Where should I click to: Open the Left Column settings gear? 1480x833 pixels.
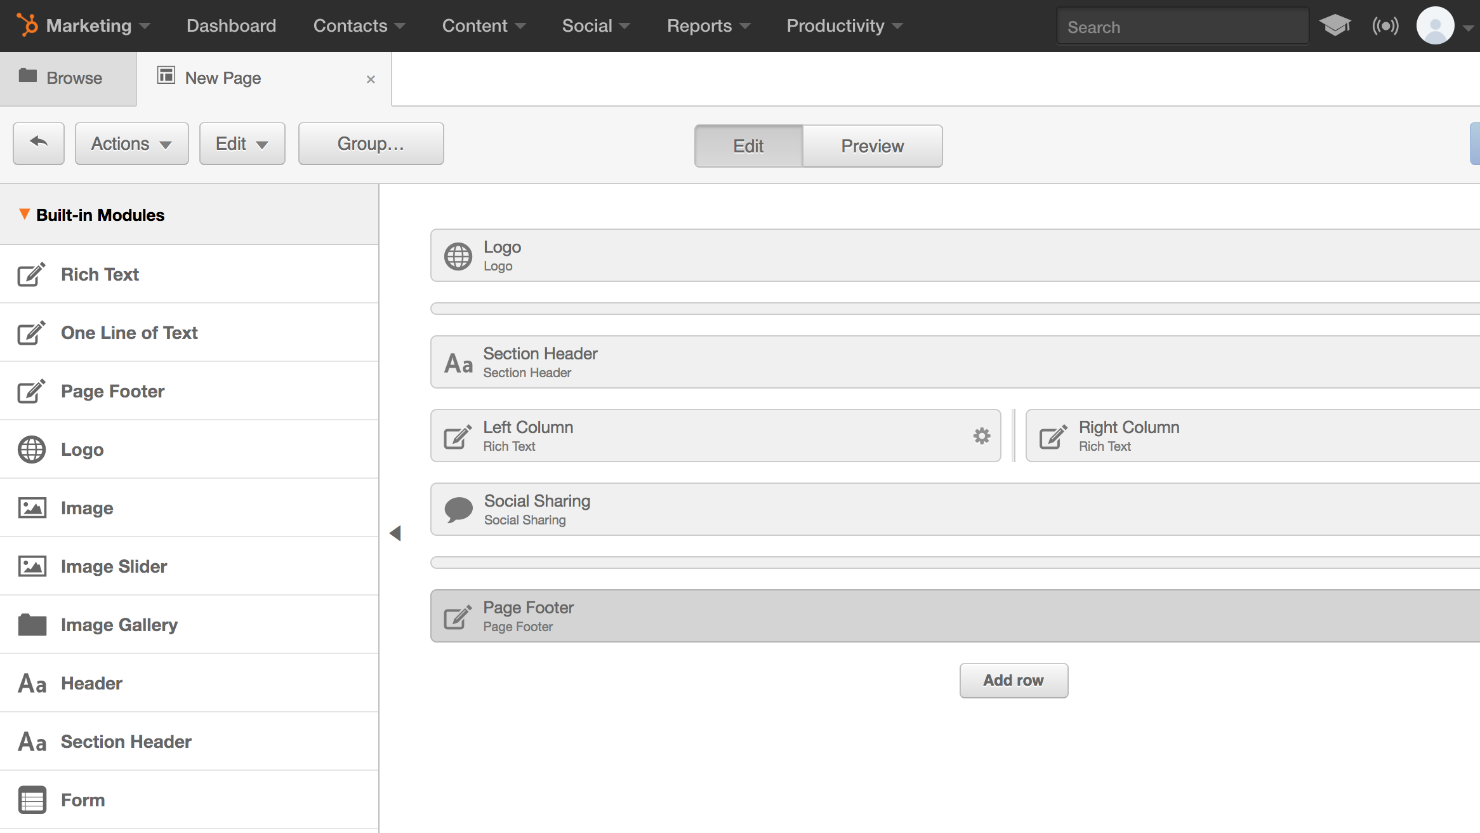point(981,436)
